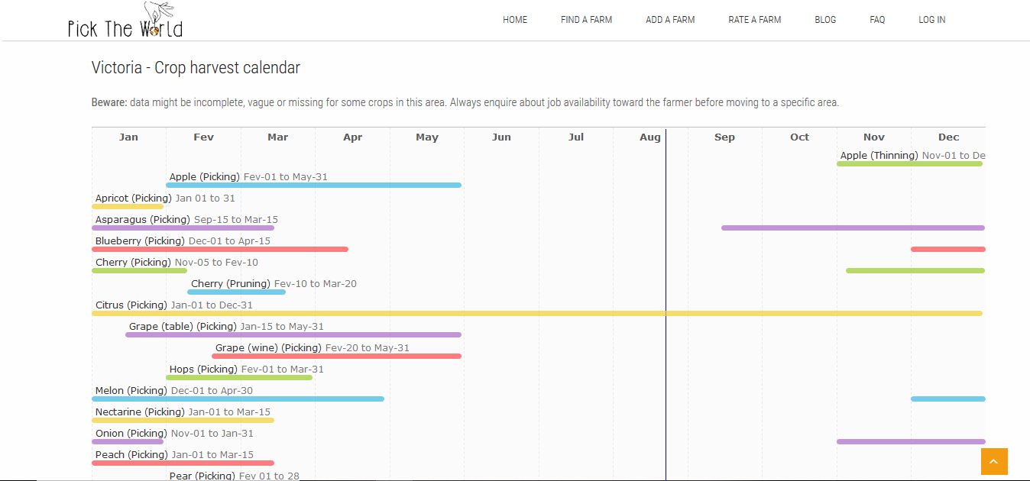Open the FAQ page
This screenshot has height=481, width=1030.
(877, 20)
